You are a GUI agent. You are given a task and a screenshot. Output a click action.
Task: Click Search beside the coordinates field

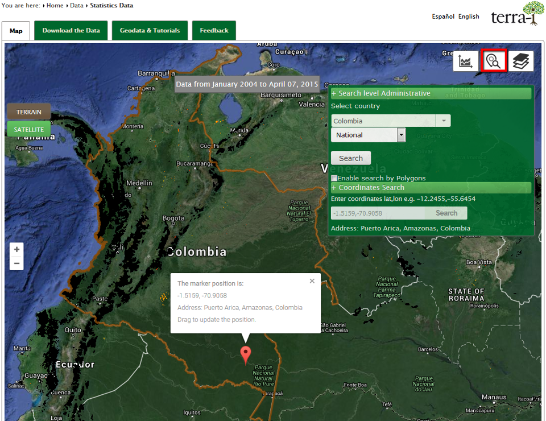[x=446, y=213]
